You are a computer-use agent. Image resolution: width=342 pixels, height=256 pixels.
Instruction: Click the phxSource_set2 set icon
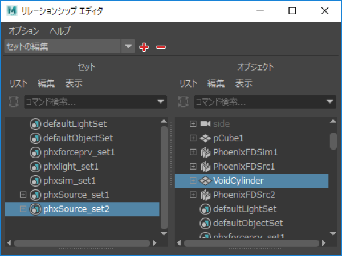tap(35, 209)
